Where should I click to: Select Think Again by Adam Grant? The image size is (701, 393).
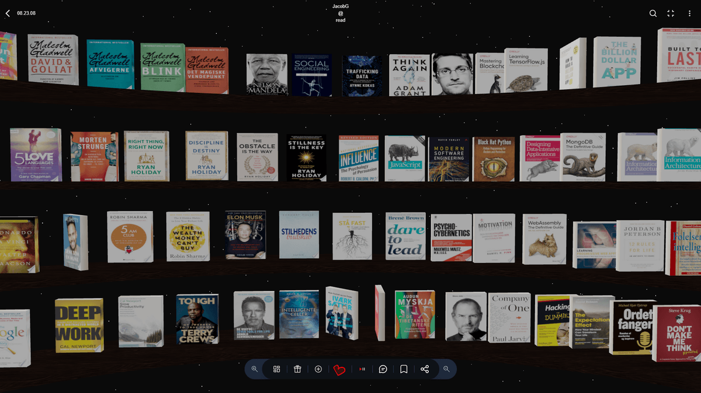tap(410, 75)
